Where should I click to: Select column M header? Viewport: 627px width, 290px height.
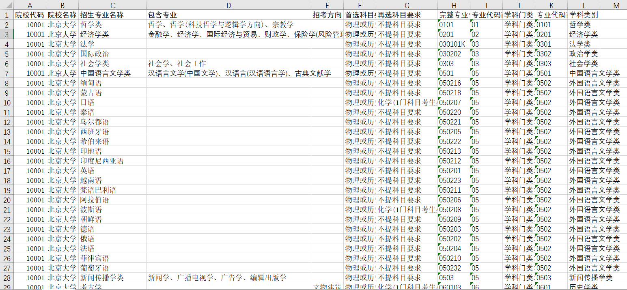coord(613,5)
